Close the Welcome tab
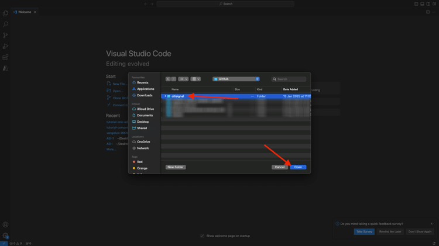Image resolution: width=439 pixels, height=246 pixels. (x=35, y=12)
